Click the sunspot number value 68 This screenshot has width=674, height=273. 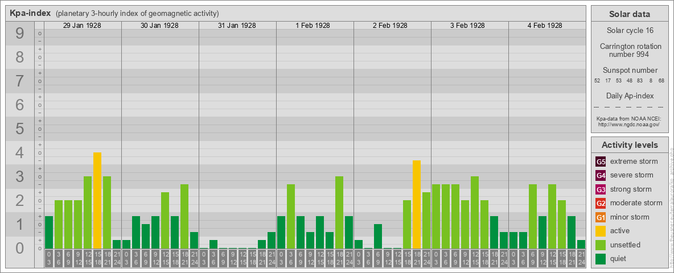tap(661, 81)
